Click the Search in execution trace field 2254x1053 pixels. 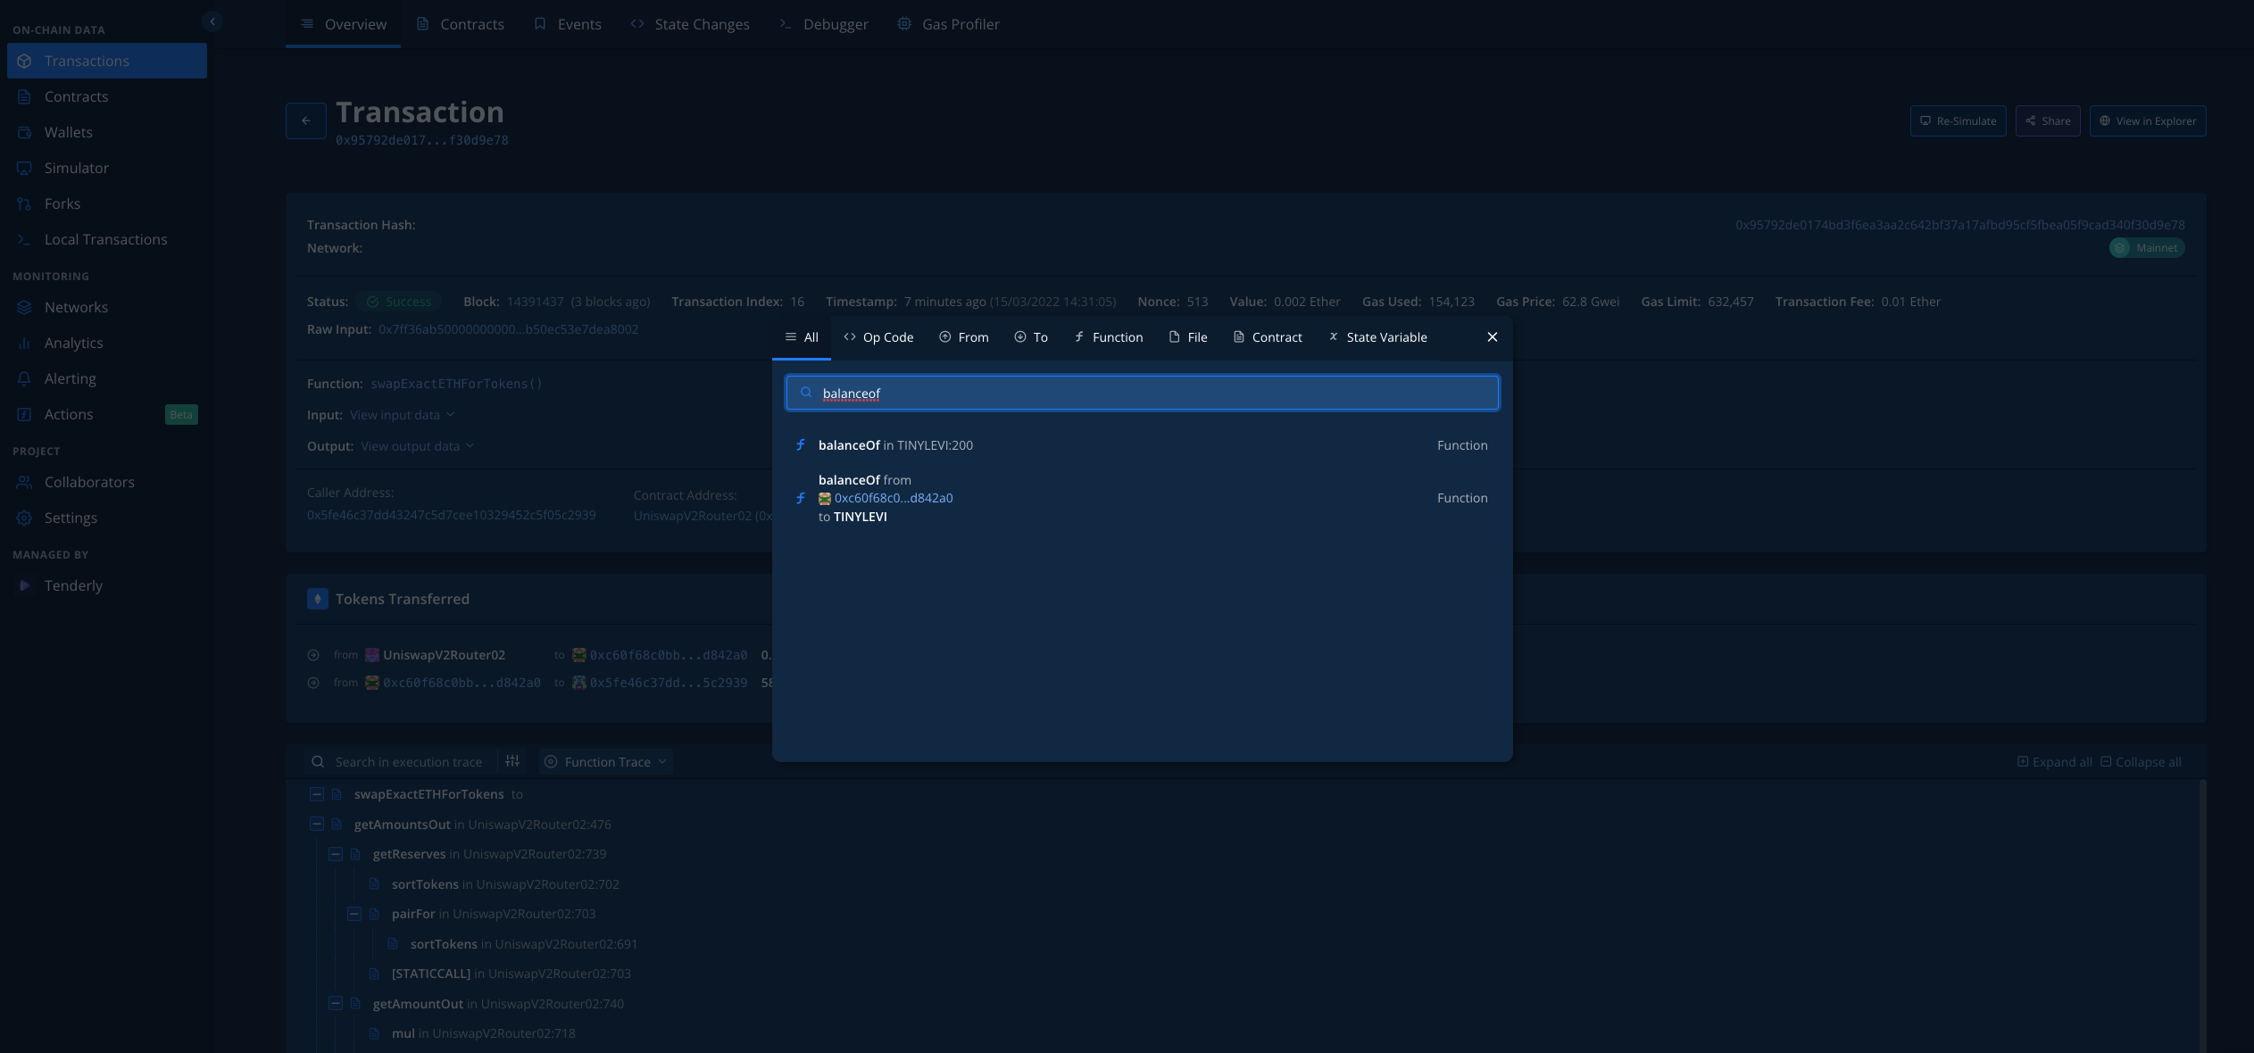(x=408, y=762)
